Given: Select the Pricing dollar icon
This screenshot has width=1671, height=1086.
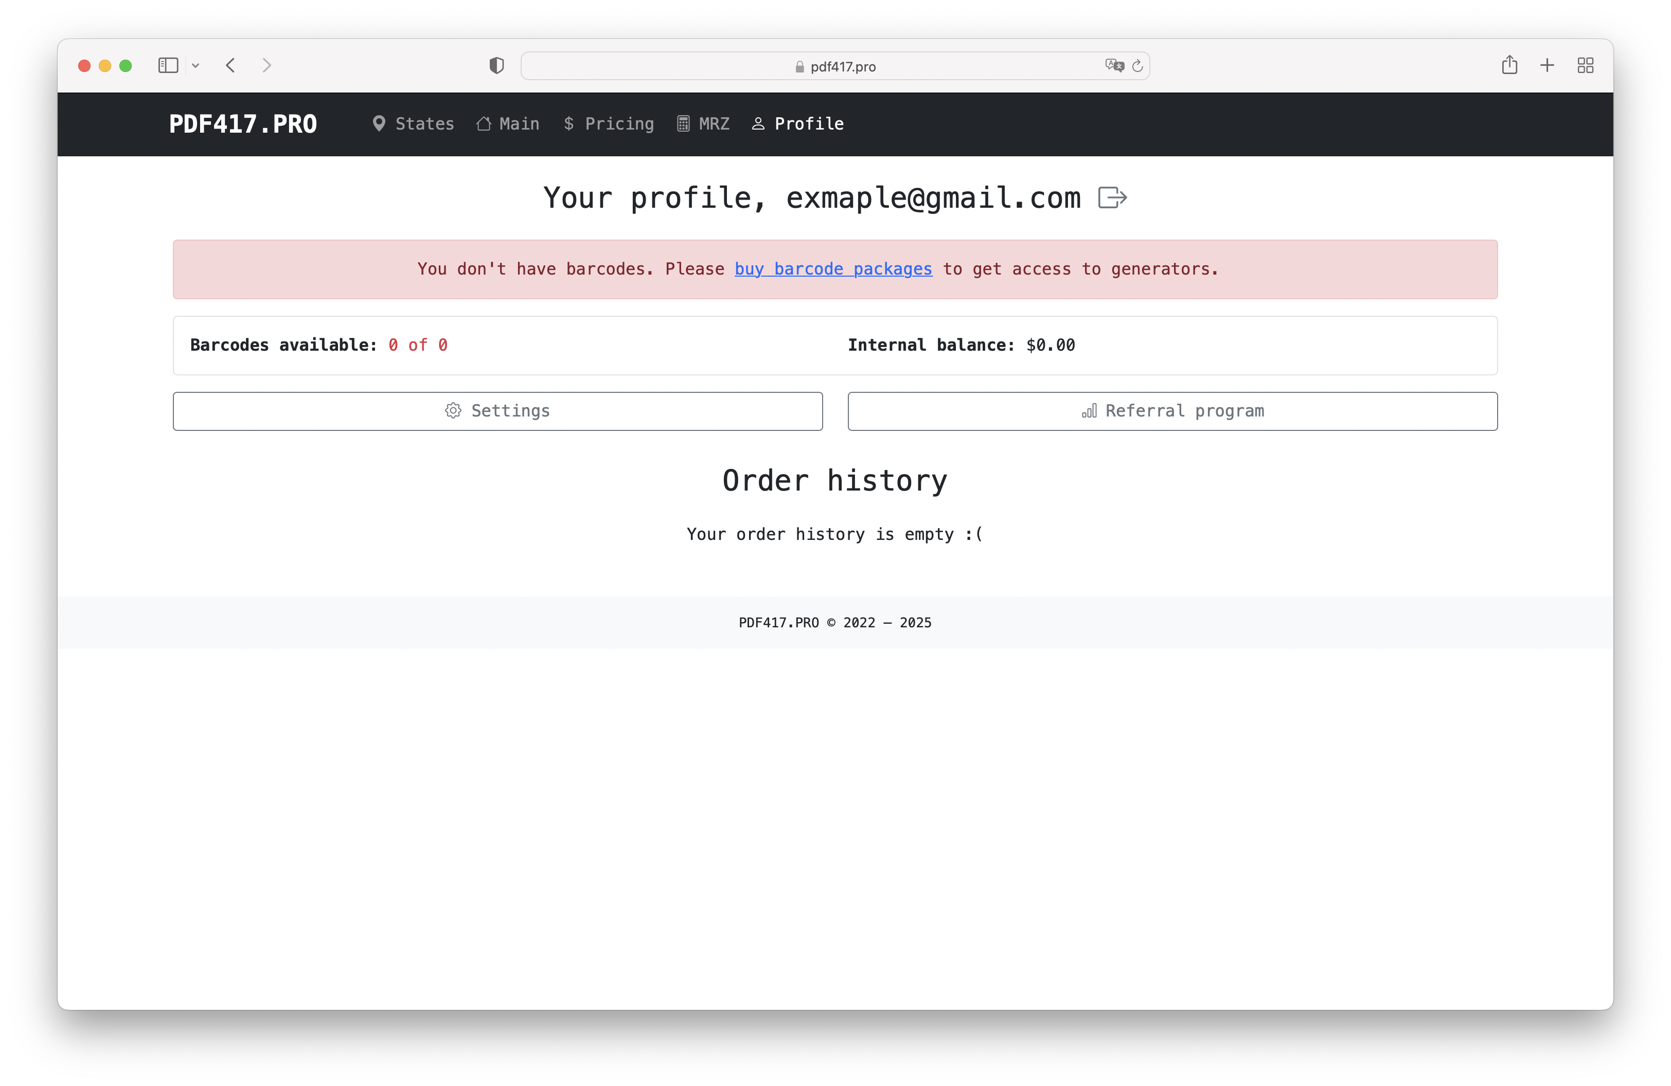Looking at the screenshot, I should pos(568,123).
